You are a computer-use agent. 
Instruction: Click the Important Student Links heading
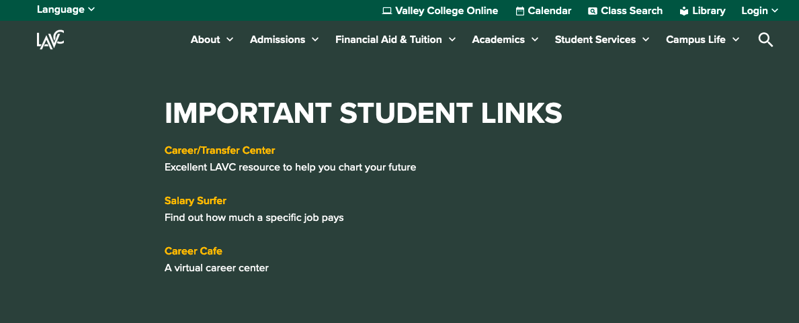point(363,113)
